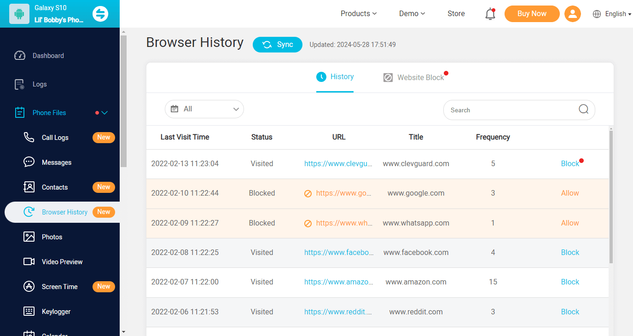Open the user account avatar
The height and width of the screenshot is (336, 633).
[x=572, y=14]
